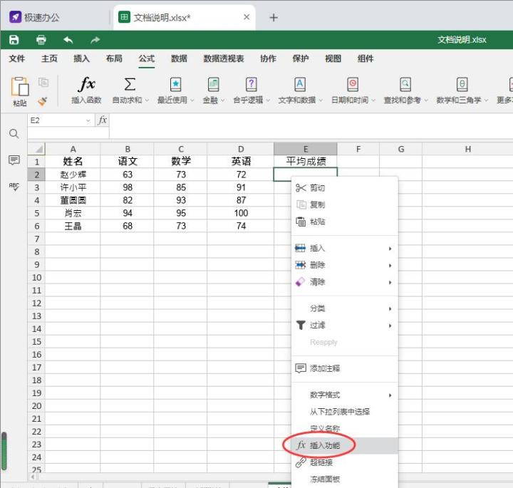
Task: Choose 粘贴 in the context menu
Action: click(345, 222)
